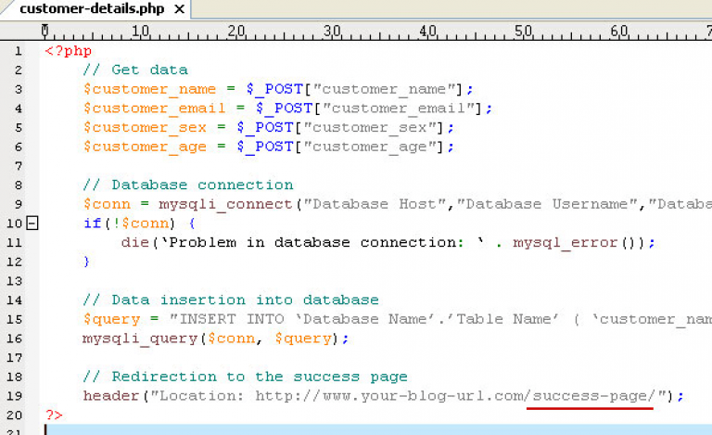Viewport: 712px width, 435px height.
Task: Click the "// Database connection" comment
Action: coord(187,185)
